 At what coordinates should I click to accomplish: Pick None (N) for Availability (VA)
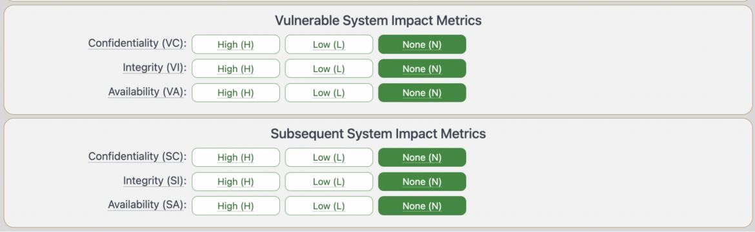tap(422, 92)
